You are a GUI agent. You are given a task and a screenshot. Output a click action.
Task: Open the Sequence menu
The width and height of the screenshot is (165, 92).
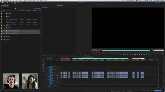pos(20,1)
